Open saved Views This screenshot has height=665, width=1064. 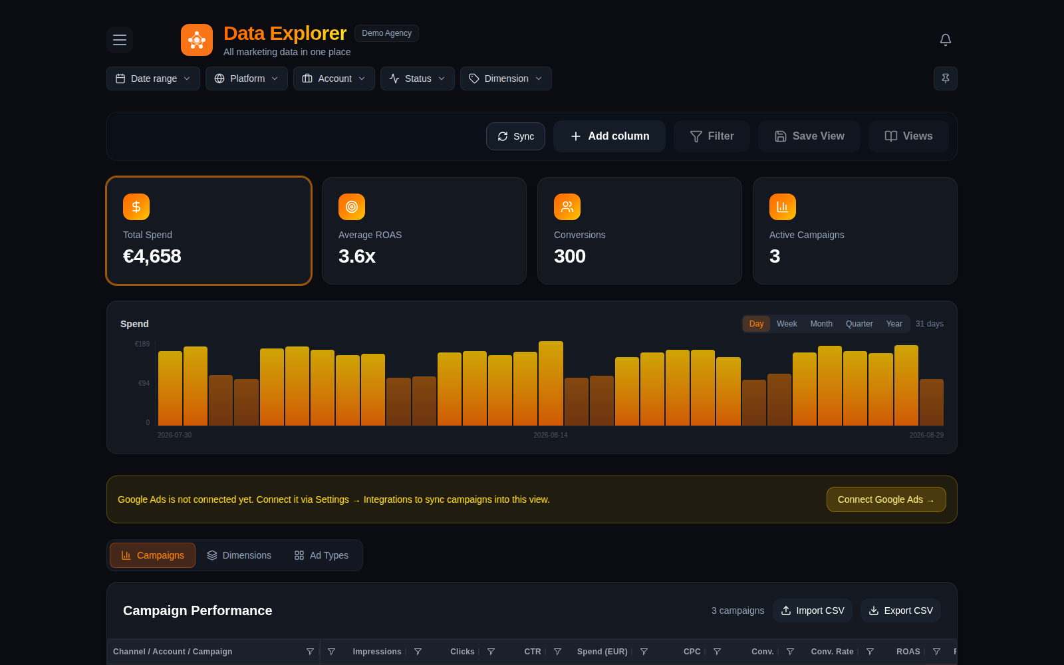coord(908,136)
